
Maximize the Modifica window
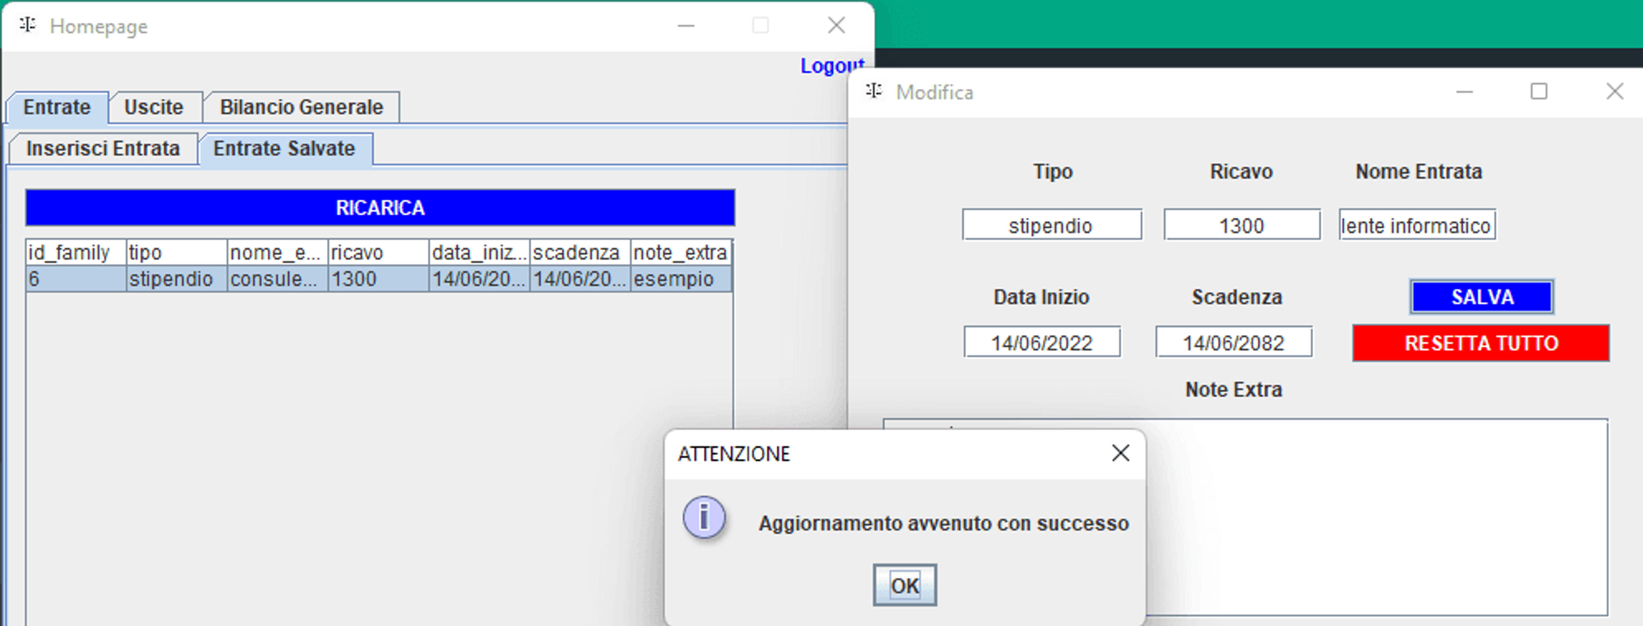pos(1539,92)
